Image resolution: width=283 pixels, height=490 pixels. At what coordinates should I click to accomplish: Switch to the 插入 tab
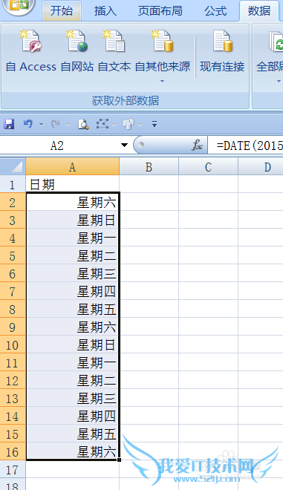(105, 11)
